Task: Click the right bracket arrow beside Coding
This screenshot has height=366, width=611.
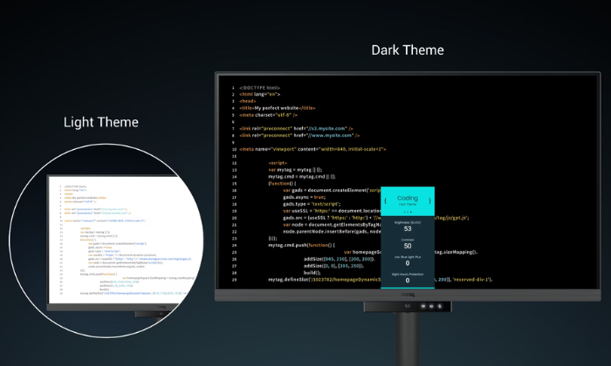Action: tap(430, 200)
